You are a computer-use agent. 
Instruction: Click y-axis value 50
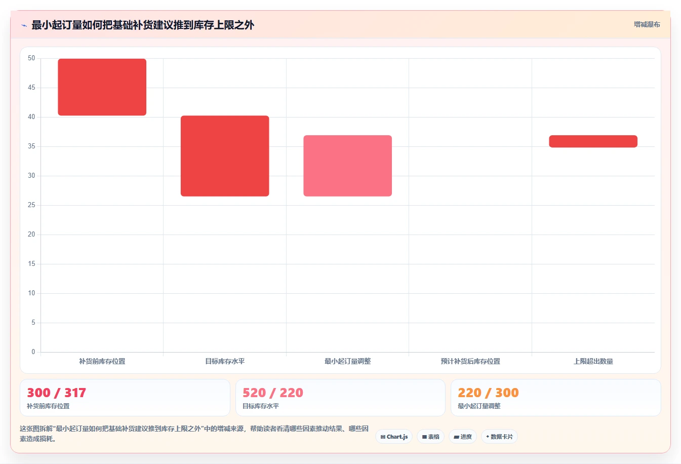point(31,58)
